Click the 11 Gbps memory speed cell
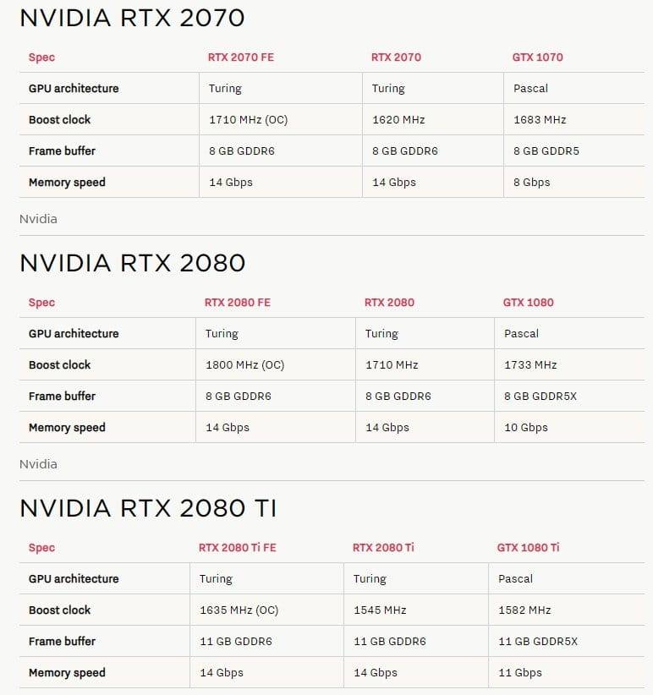The width and height of the screenshot is (653, 695). click(x=520, y=673)
